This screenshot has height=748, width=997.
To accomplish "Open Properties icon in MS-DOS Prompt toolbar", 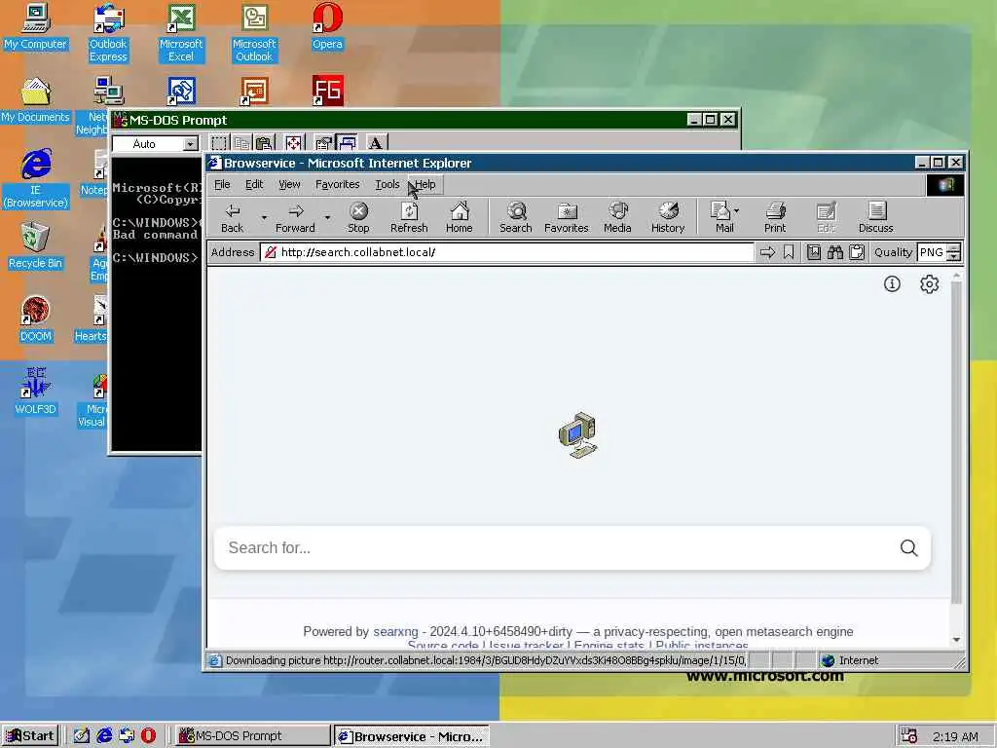I will point(323,143).
